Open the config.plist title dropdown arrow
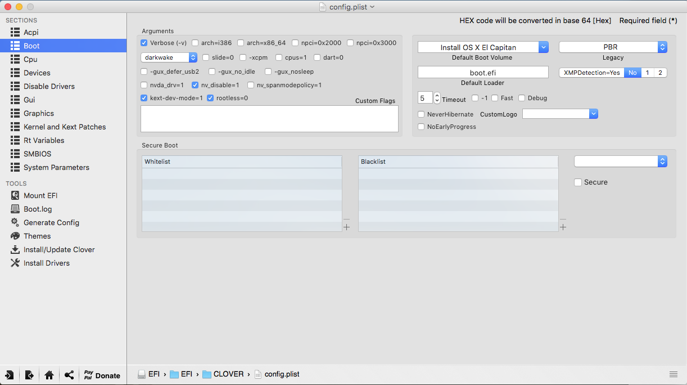 tap(372, 7)
